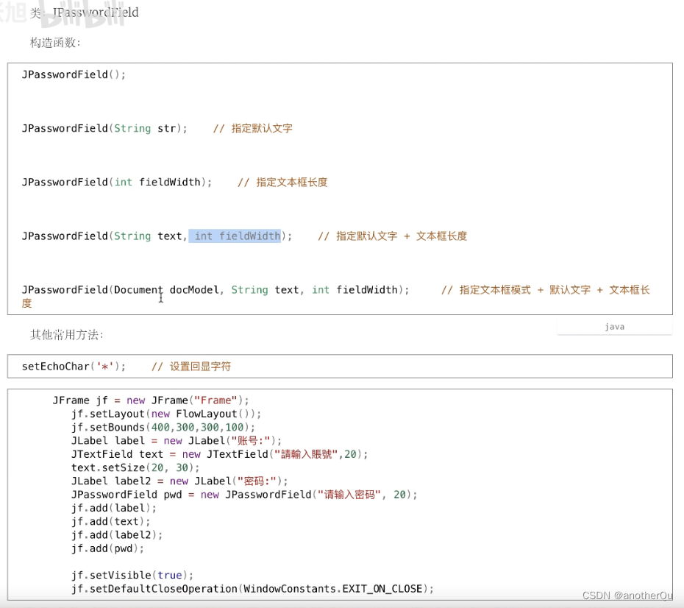Click the code "setEchoChar('*');"
684x608 pixels.
[74, 367]
